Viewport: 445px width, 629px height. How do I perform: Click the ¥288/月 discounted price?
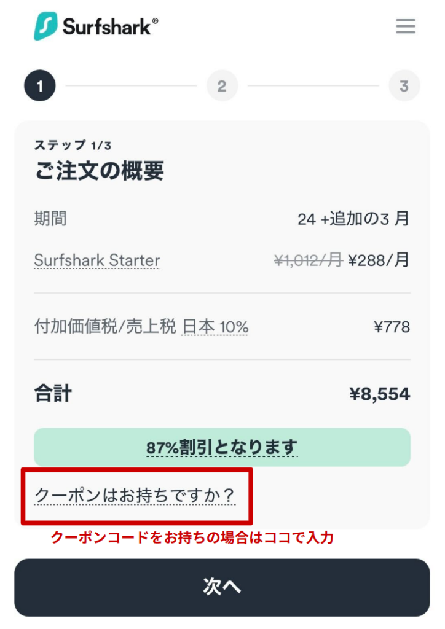(x=379, y=260)
